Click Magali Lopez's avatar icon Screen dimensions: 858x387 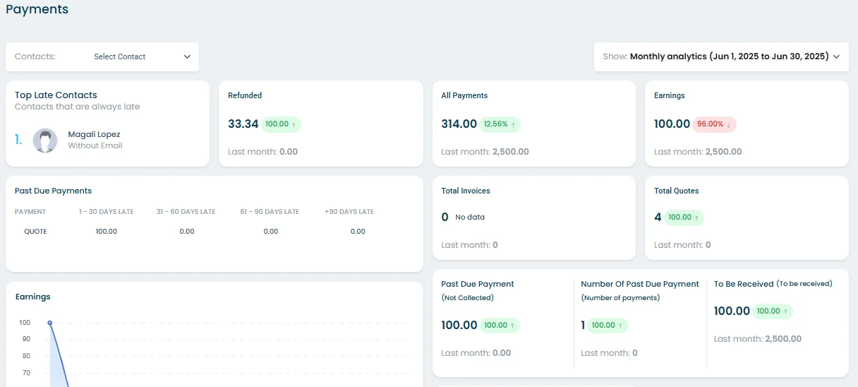[45, 141]
